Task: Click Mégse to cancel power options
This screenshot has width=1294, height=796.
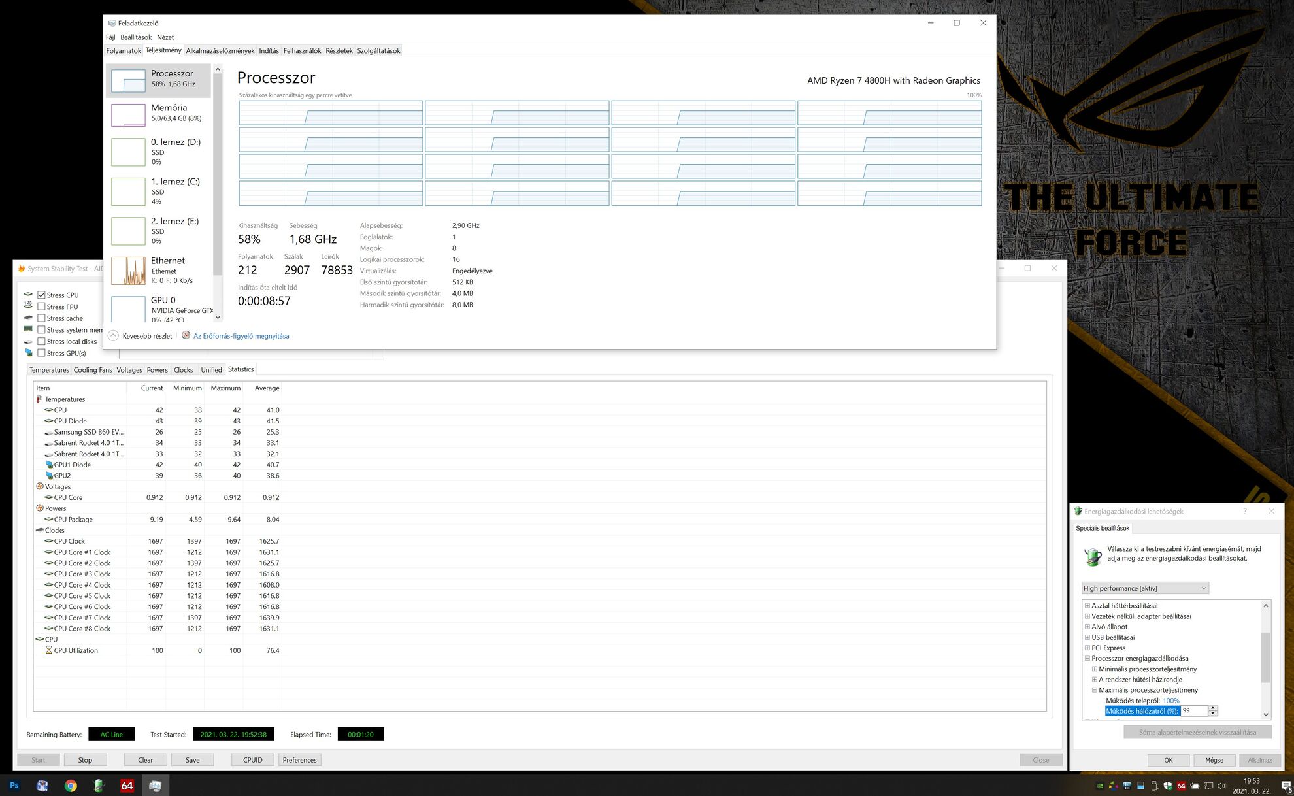Action: [1214, 760]
